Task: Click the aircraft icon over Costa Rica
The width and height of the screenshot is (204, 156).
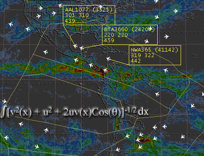Action: [91, 65]
